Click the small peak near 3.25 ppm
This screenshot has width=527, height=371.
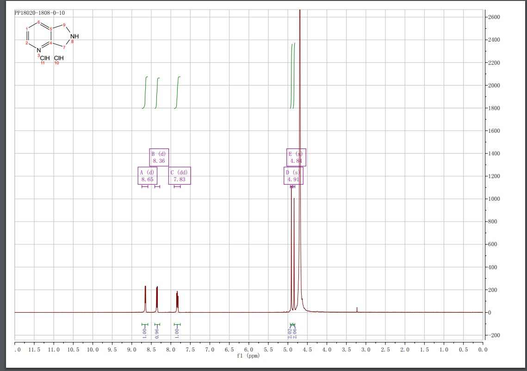point(357,309)
